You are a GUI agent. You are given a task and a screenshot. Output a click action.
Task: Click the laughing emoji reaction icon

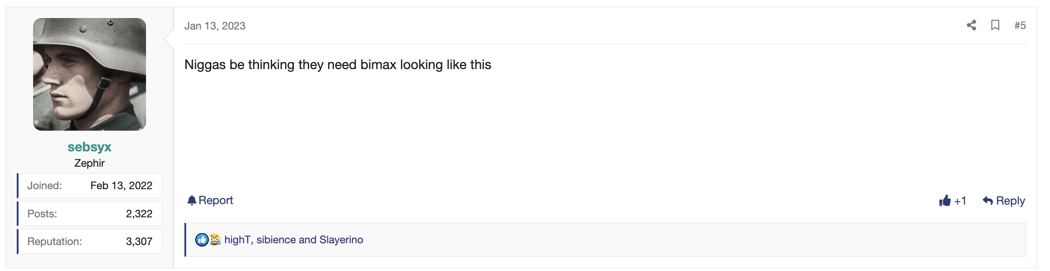click(x=215, y=240)
